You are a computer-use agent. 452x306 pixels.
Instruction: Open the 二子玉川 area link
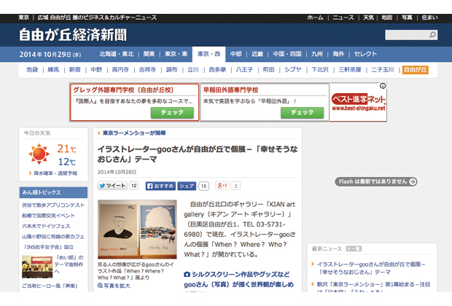383,70
